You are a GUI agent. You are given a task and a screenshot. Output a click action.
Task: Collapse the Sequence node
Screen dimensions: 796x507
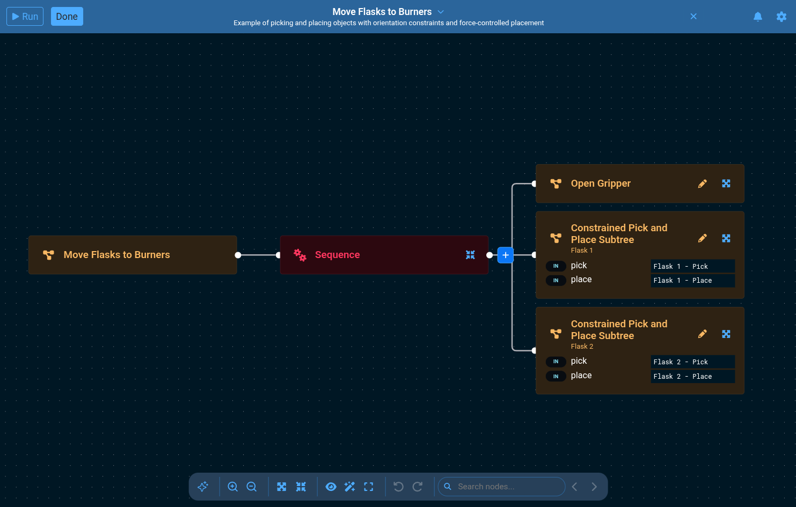coord(470,255)
